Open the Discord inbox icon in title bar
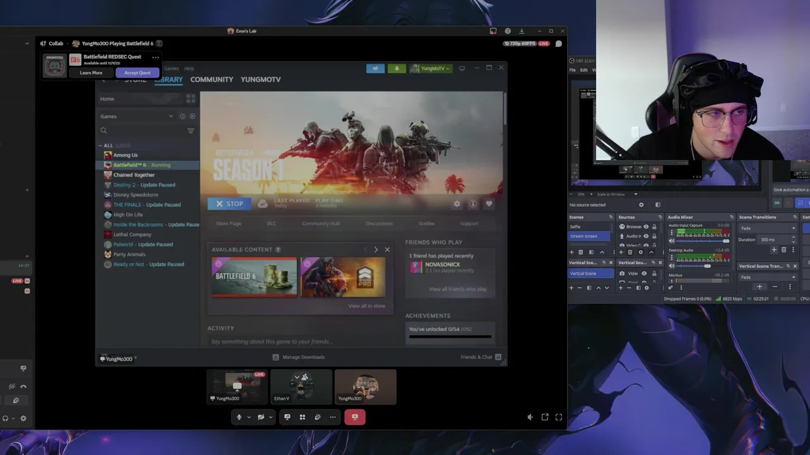The image size is (810, 455). click(494, 31)
